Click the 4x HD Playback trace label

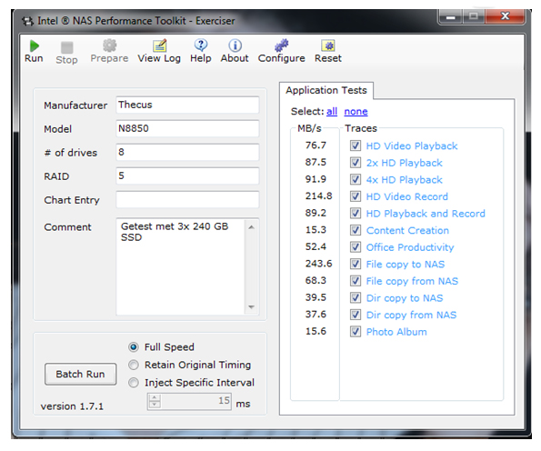pyautogui.click(x=405, y=180)
